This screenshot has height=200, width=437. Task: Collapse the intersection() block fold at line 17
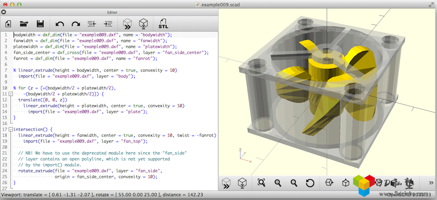(10, 130)
